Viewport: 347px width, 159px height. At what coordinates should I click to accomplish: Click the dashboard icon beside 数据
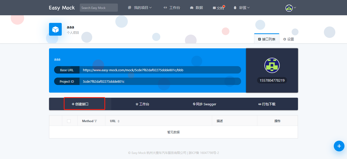192,8
